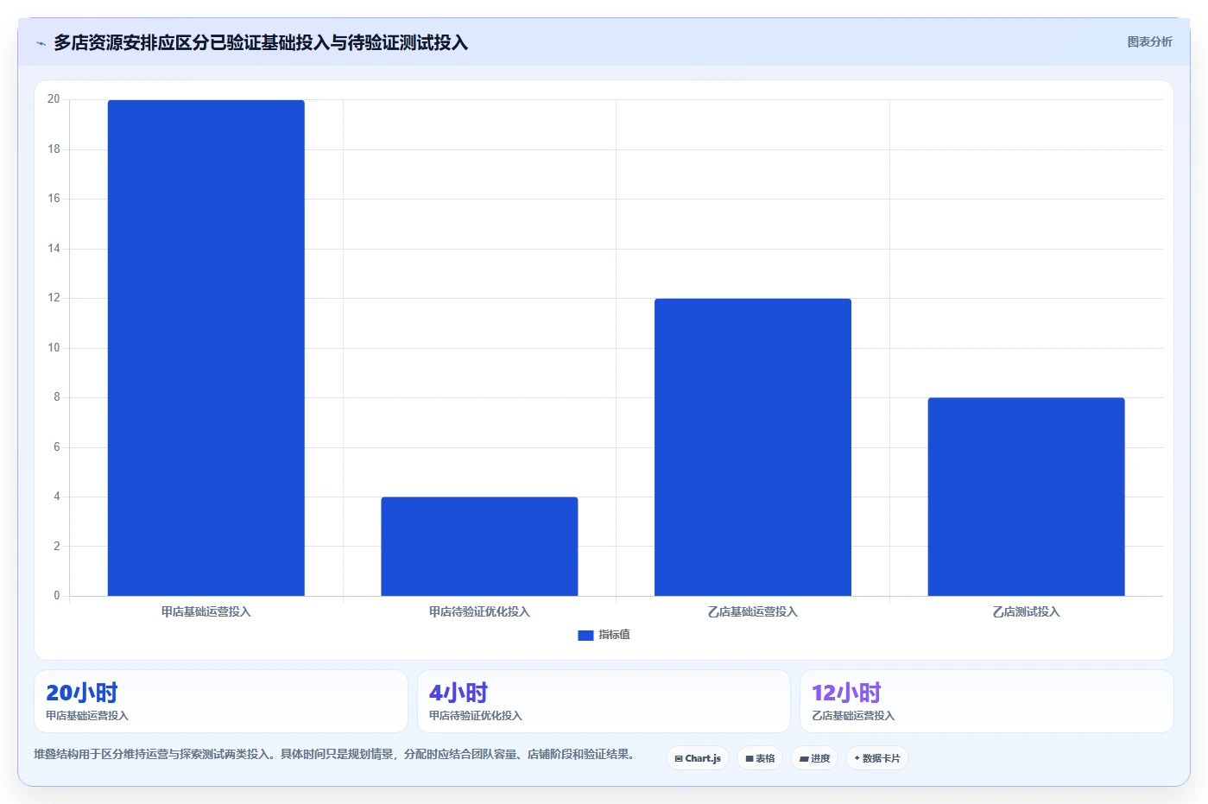Click the 图表分析 label in the header

click(1149, 41)
